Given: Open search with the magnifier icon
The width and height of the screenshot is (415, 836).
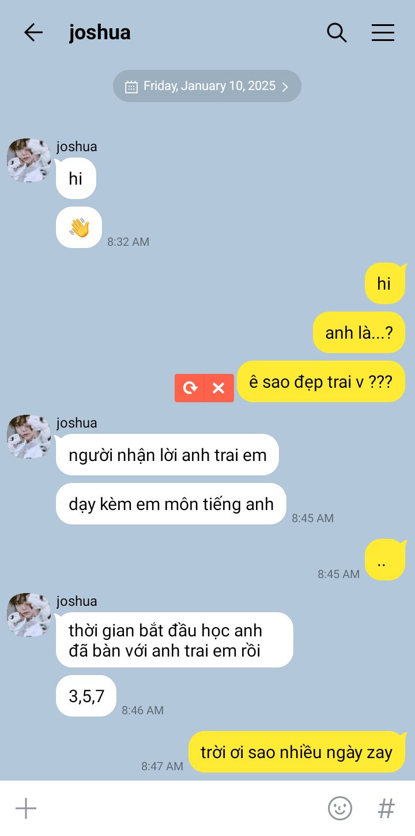Looking at the screenshot, I should (x=337, y=32).
